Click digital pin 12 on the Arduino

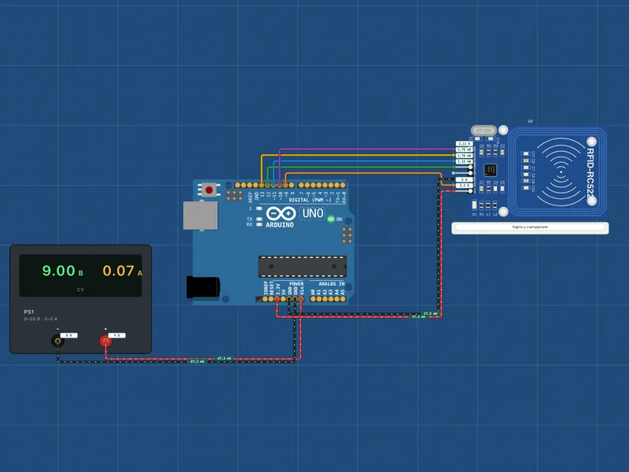pyautogui.click(x=267, y=185)
